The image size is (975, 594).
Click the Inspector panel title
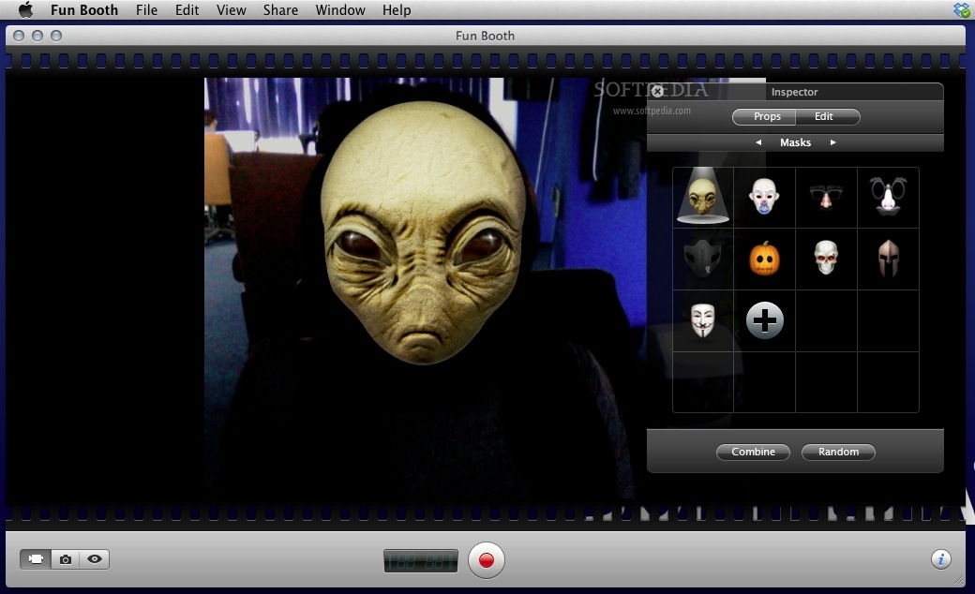[x=795, y=92]
